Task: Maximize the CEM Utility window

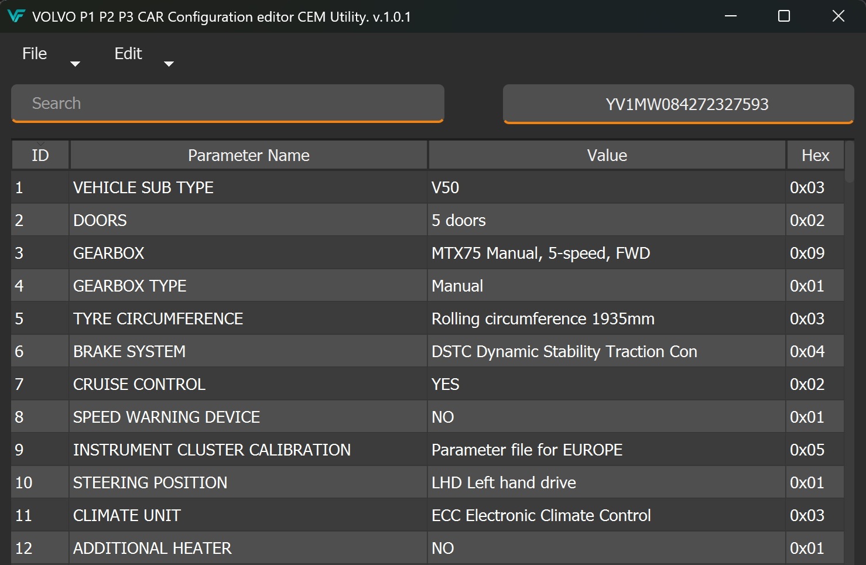Action: pyautogui.click(x=784, y=16)
